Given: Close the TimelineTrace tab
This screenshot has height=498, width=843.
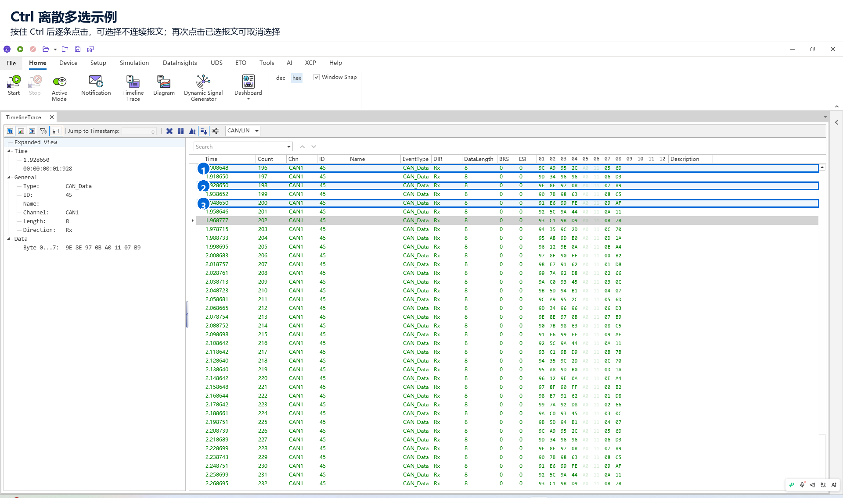Looking at the screenshot, I should point(52,117).
